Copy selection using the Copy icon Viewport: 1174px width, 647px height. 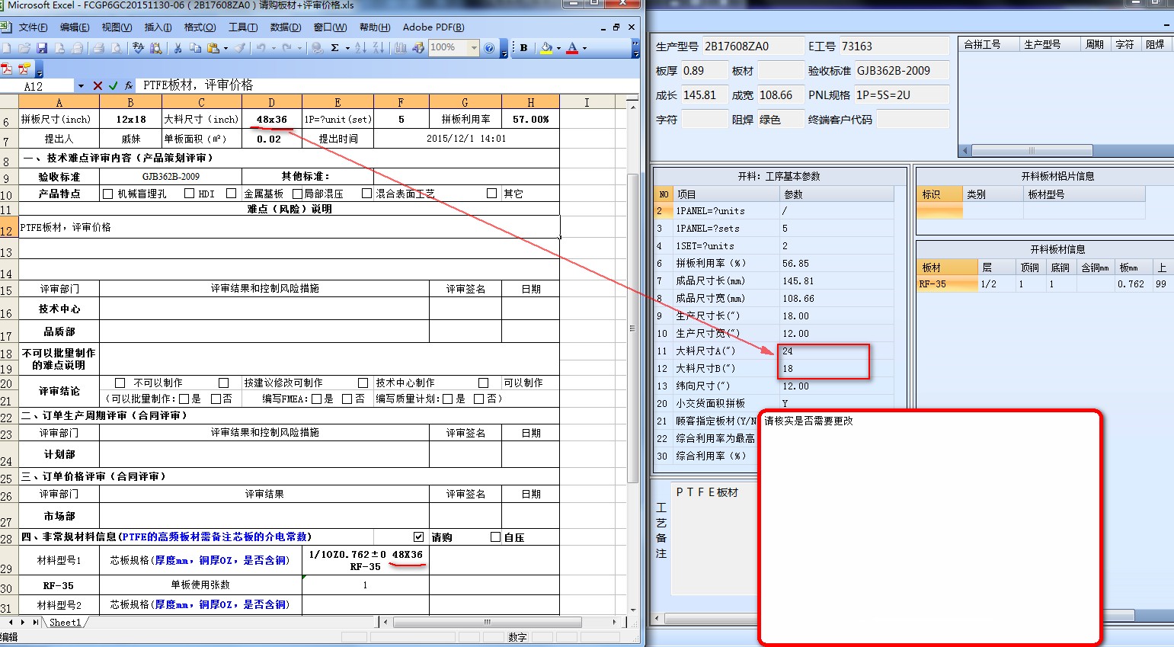click(195, 48)
